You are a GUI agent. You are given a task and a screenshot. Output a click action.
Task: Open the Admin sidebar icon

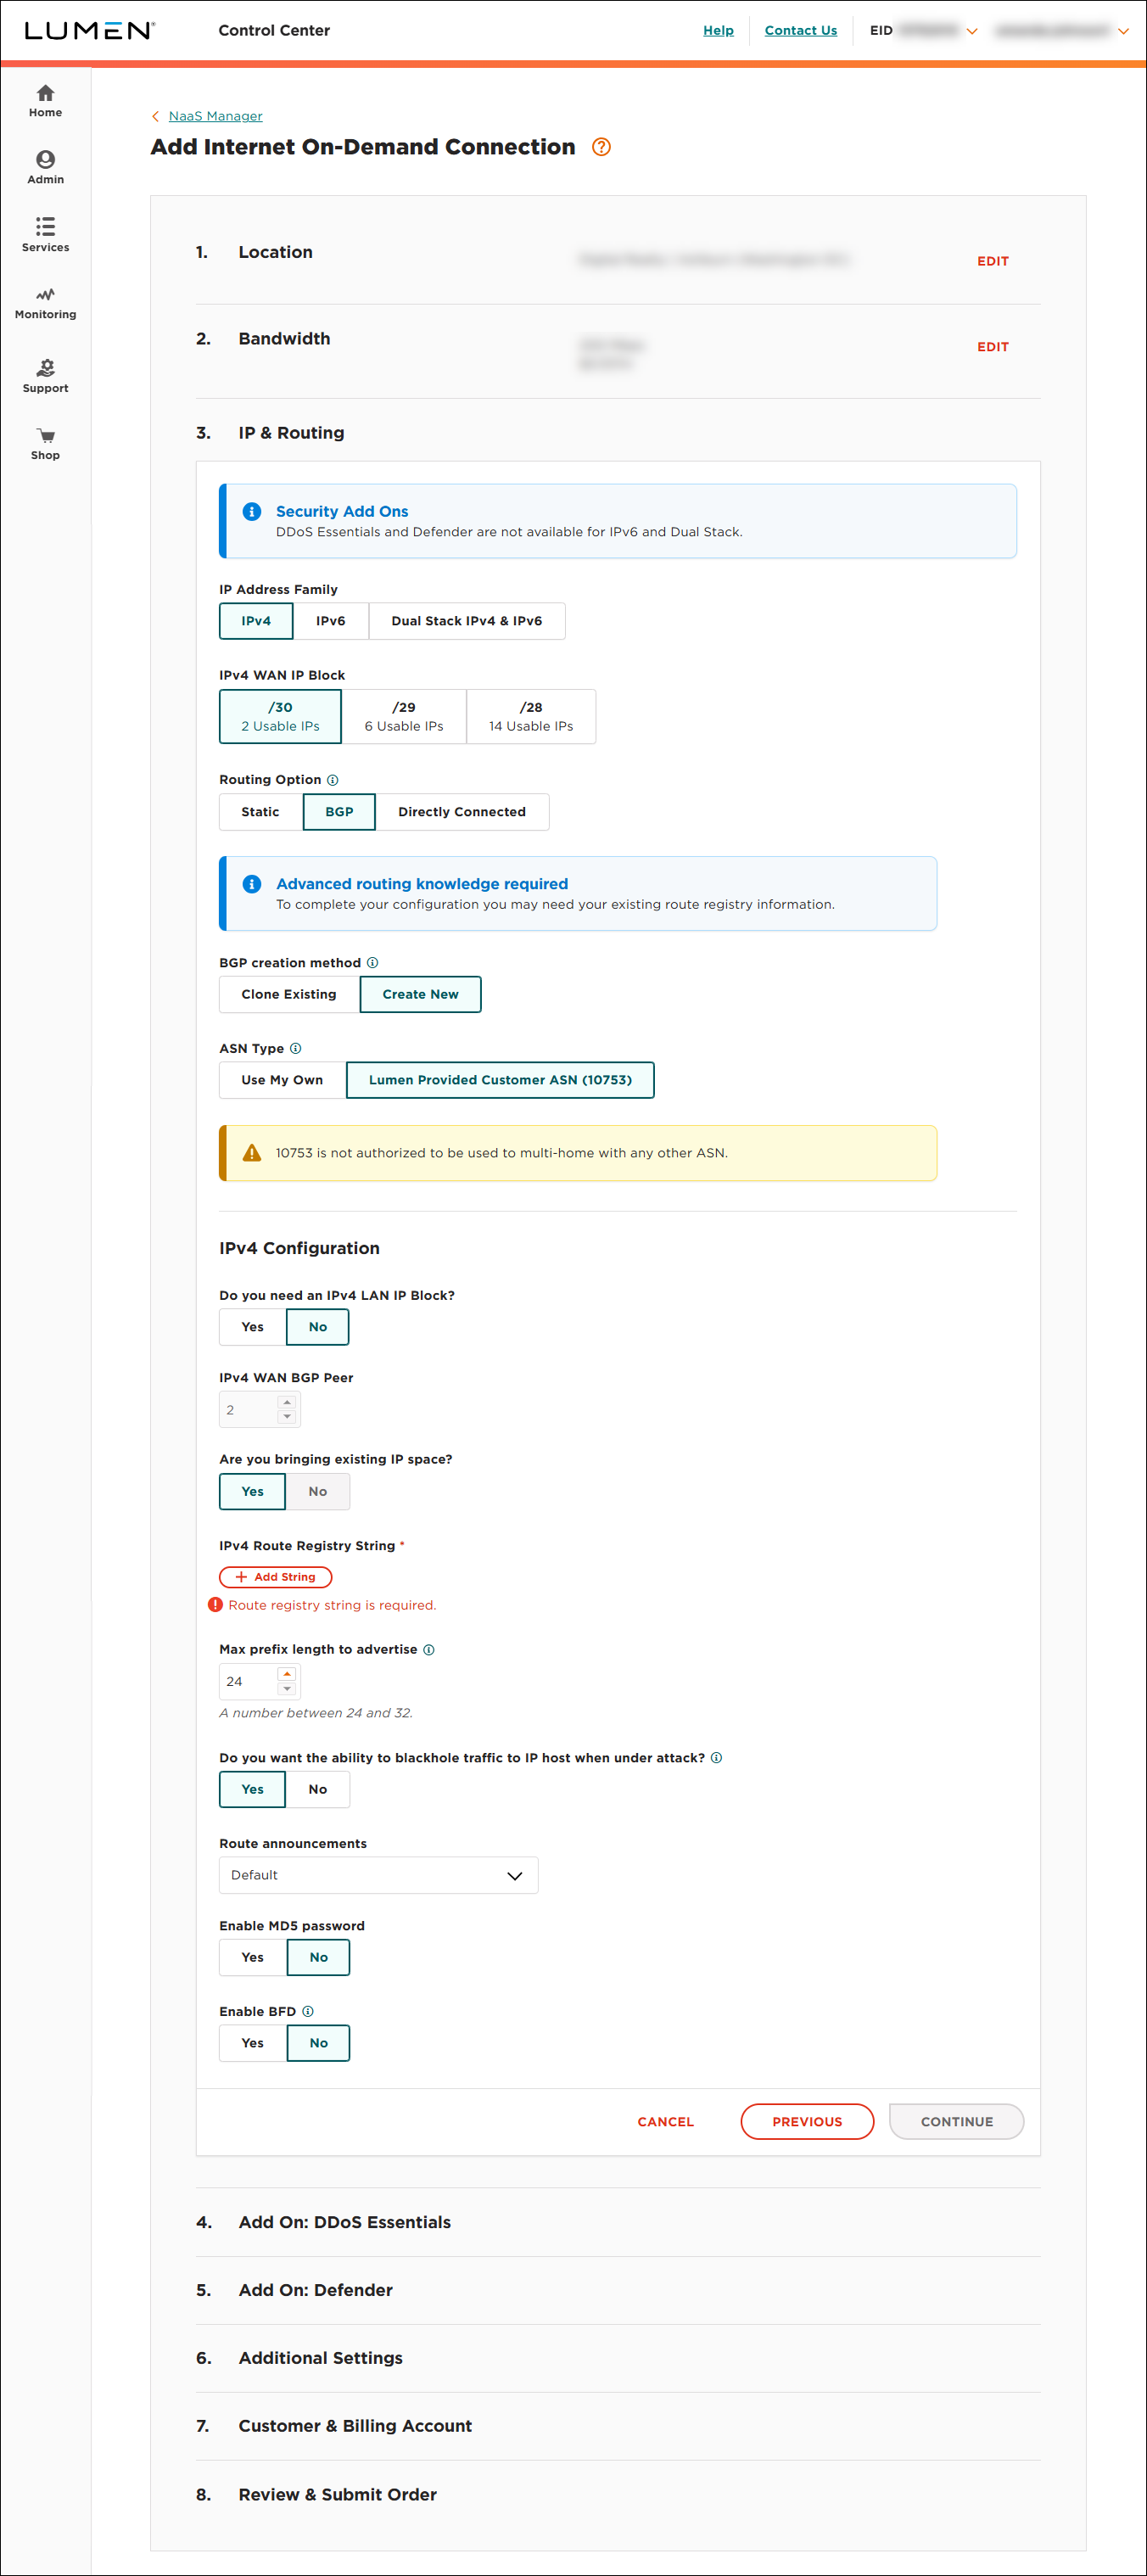[45, 160]
